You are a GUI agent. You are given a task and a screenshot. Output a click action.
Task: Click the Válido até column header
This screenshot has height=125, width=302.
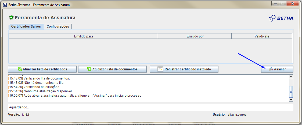(x=262, y=36)
